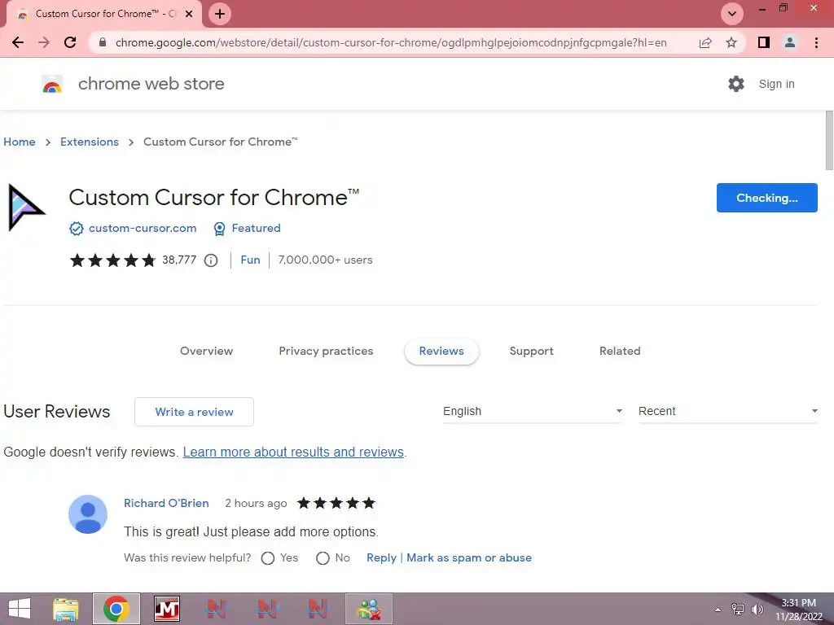Click the share page icon in the address bar
Viewport: 834px width, 625px height.
pos(705,42)
